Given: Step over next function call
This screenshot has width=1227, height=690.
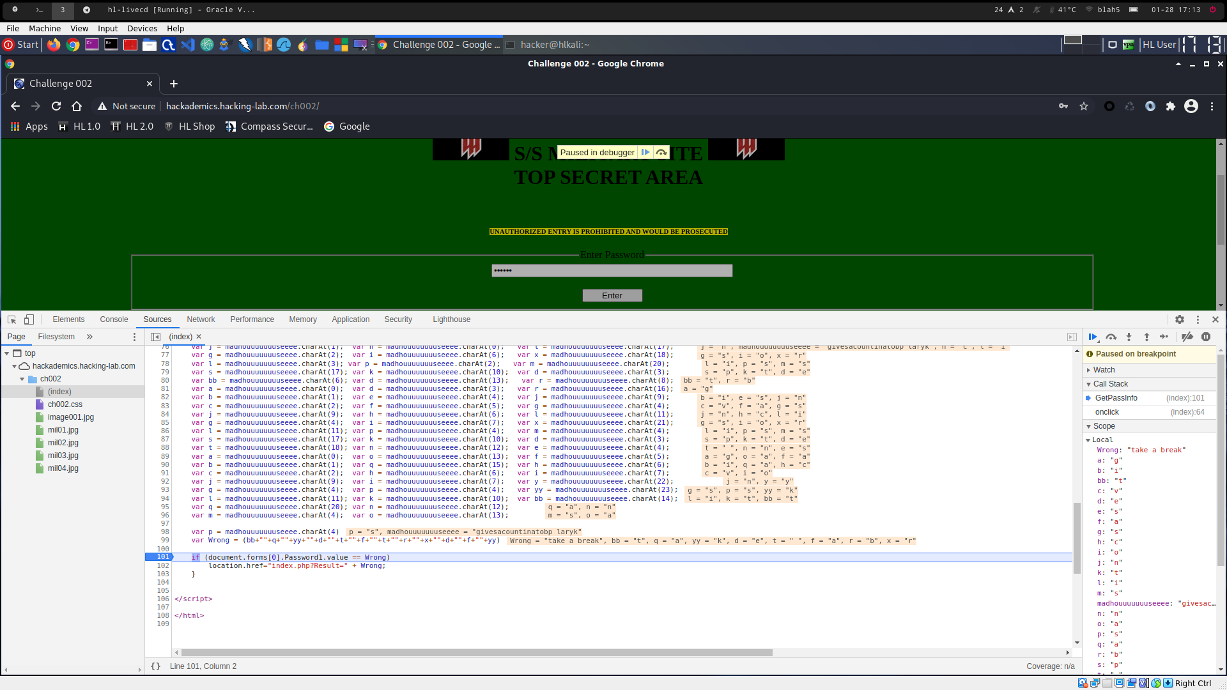Looking at the screenshot, I should point(1111,337).
